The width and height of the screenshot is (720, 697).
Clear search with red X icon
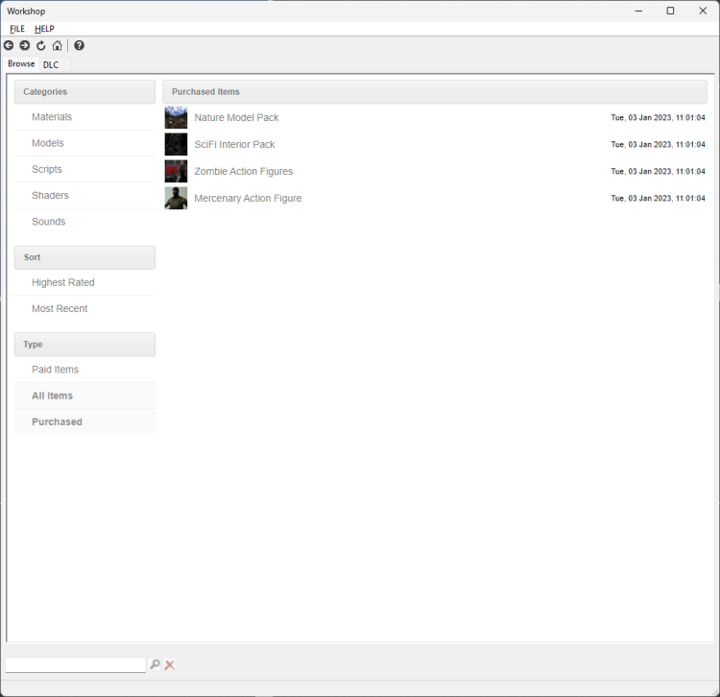[x=169, y=665]
